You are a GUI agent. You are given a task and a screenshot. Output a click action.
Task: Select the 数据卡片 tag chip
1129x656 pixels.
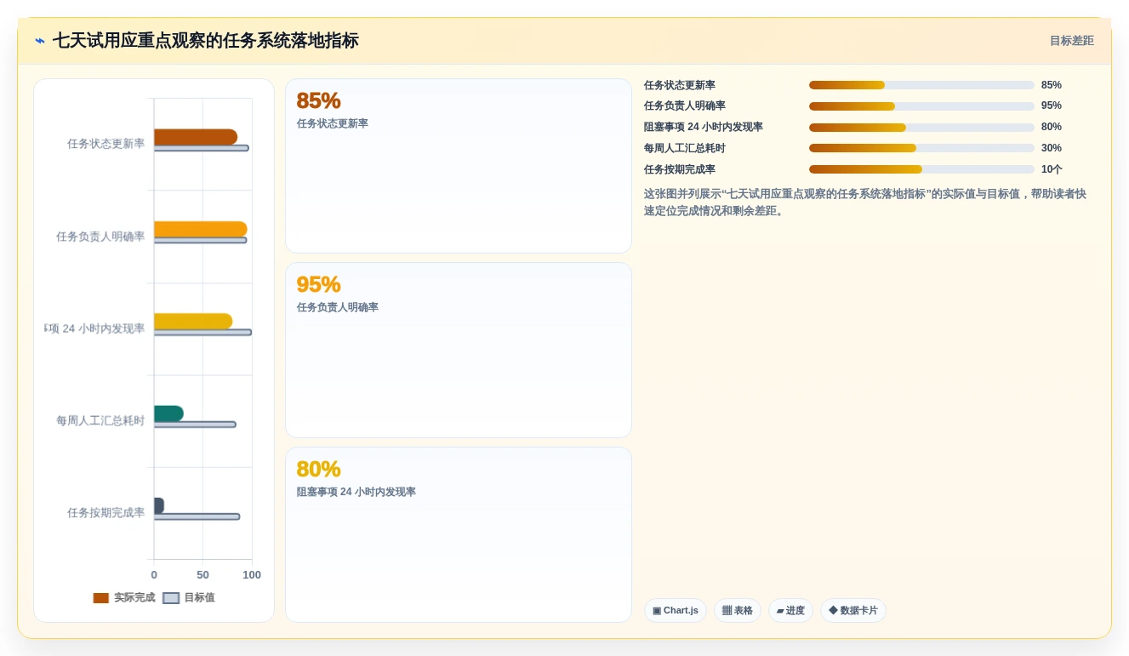pyautogui.click(x=853, y=611)
